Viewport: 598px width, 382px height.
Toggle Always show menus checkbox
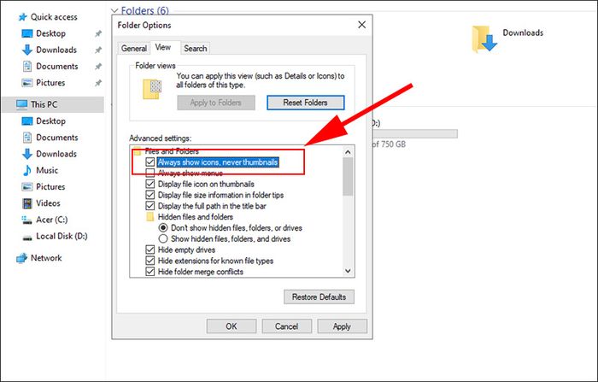[x=150, y=173]
